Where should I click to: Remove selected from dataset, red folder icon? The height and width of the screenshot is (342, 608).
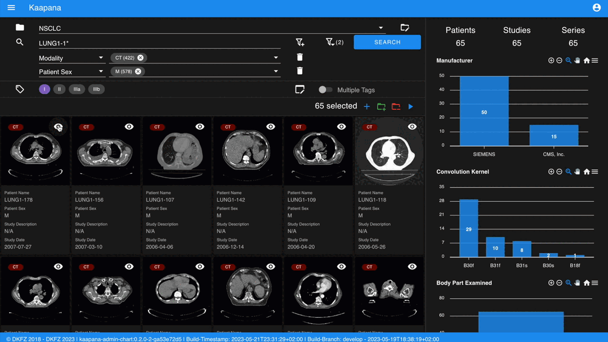pyautogui.click(x=396, y=106)
